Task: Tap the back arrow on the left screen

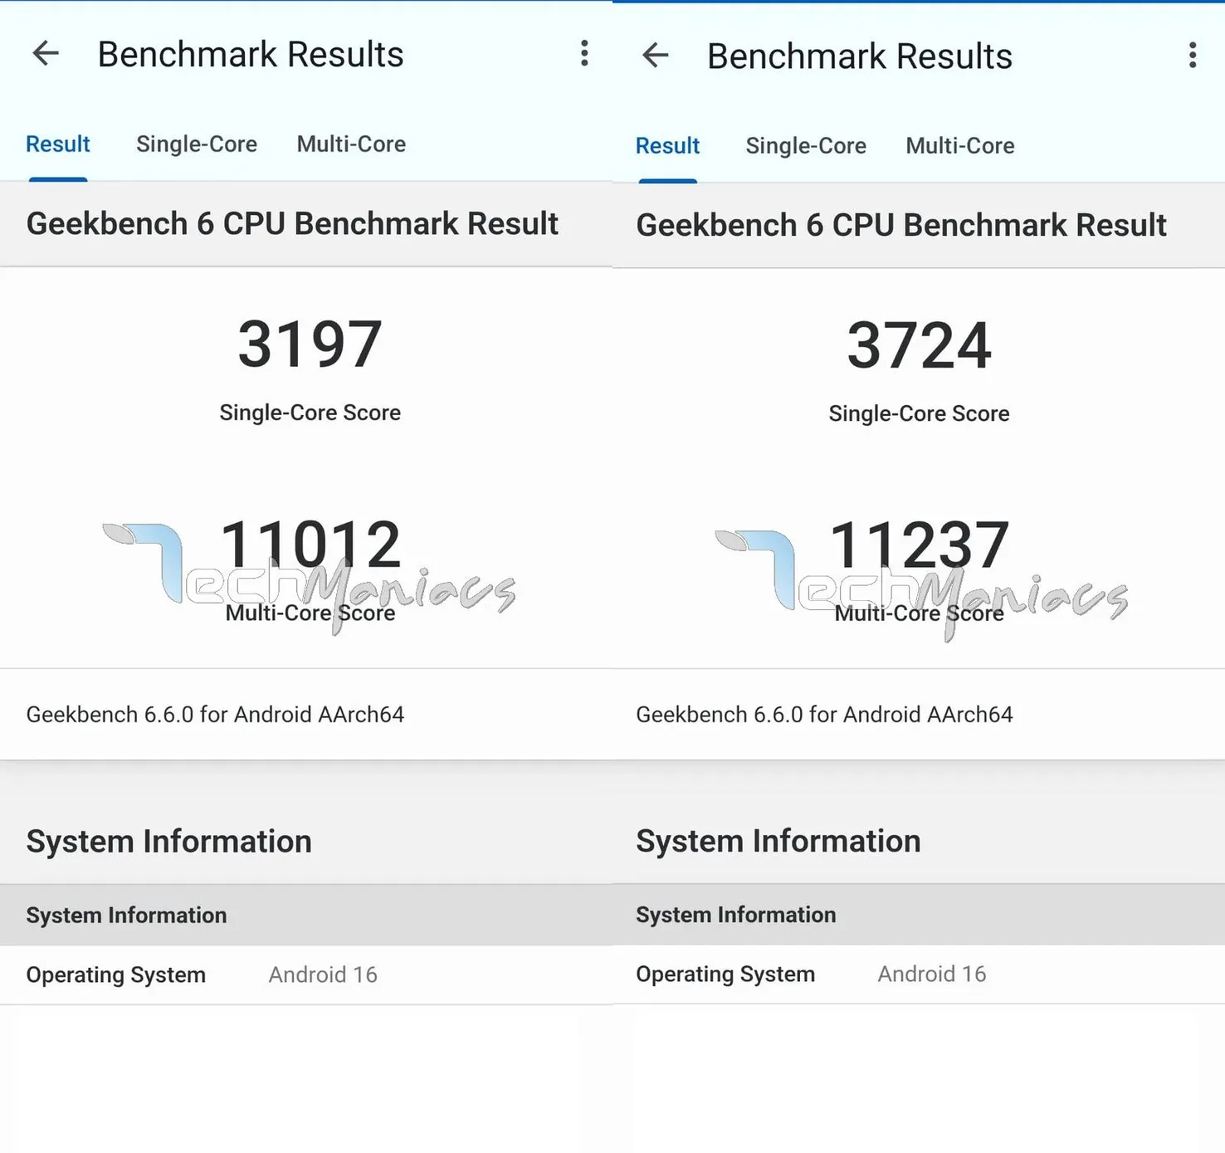Action: [46, 53]
